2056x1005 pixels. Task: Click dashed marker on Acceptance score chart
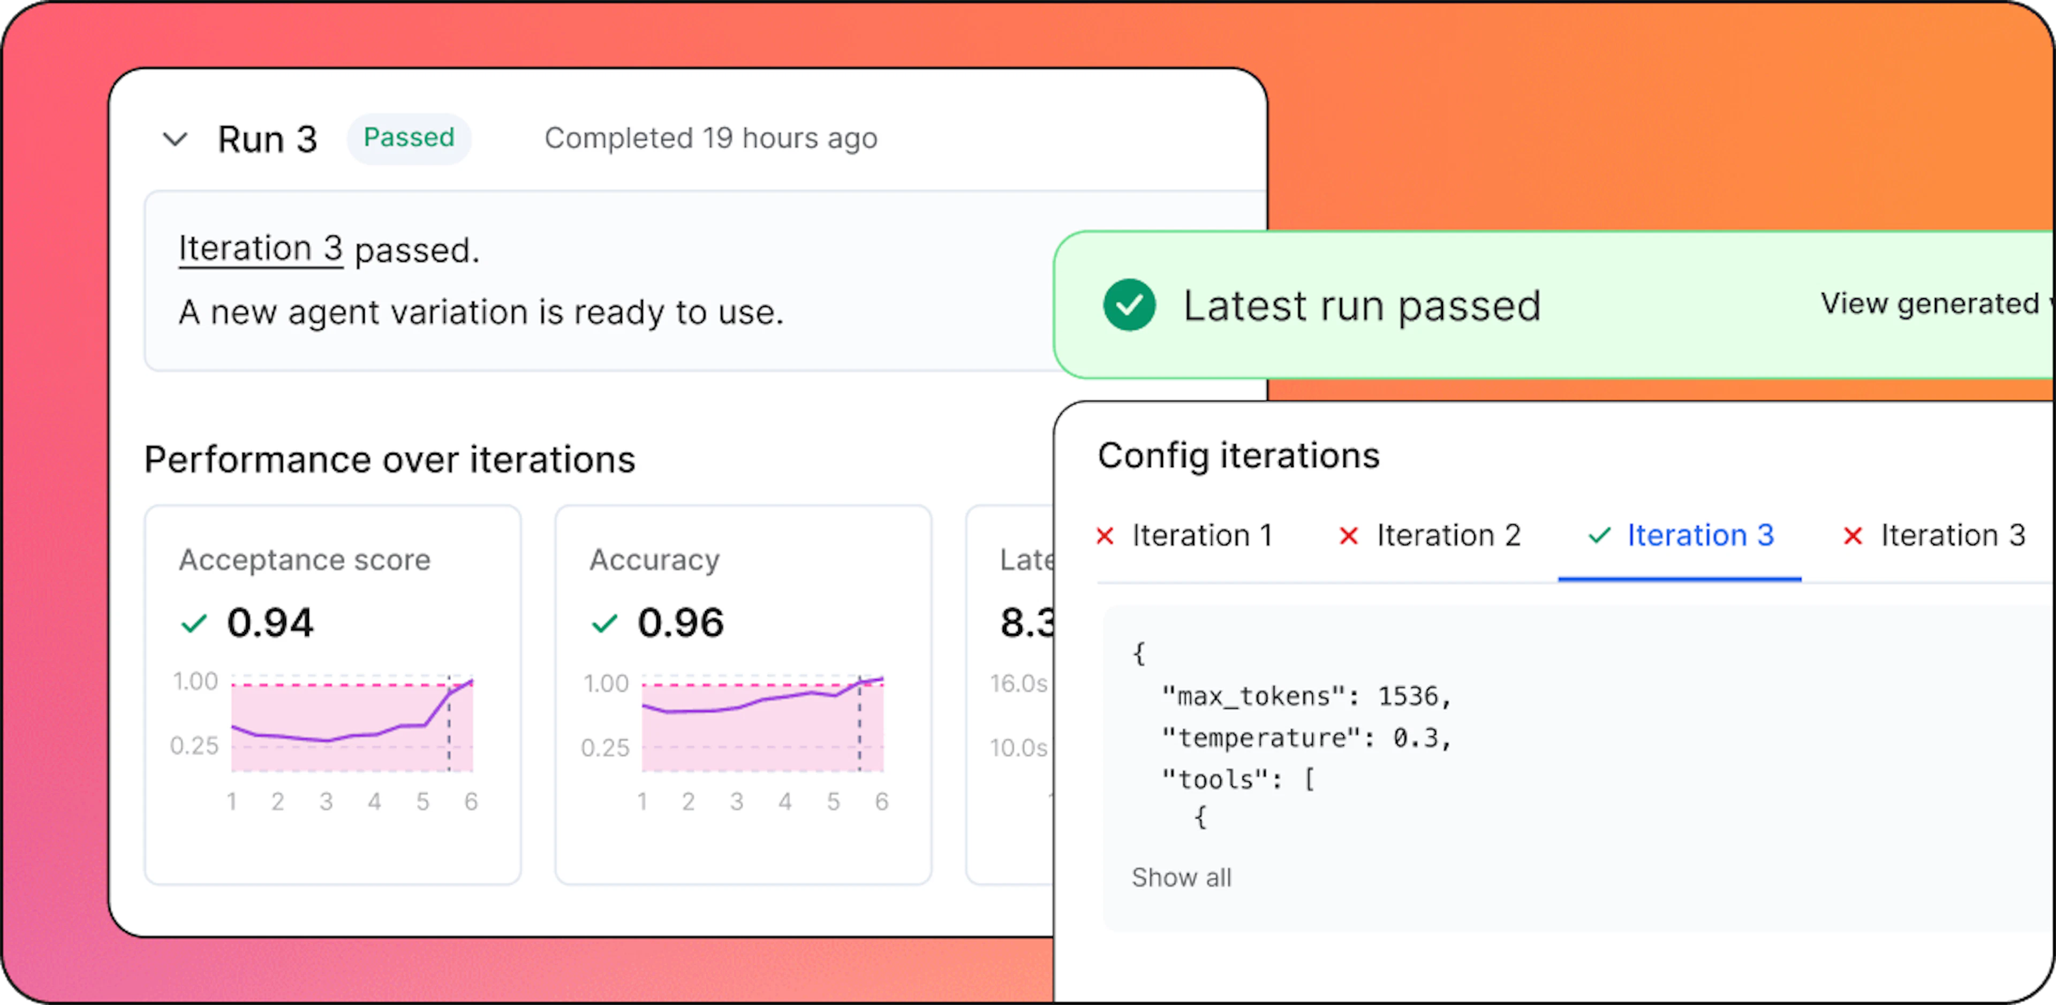449,724
